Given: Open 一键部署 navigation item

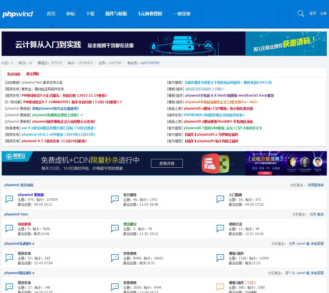Looking at the screenshot, I should click(182, 14).
